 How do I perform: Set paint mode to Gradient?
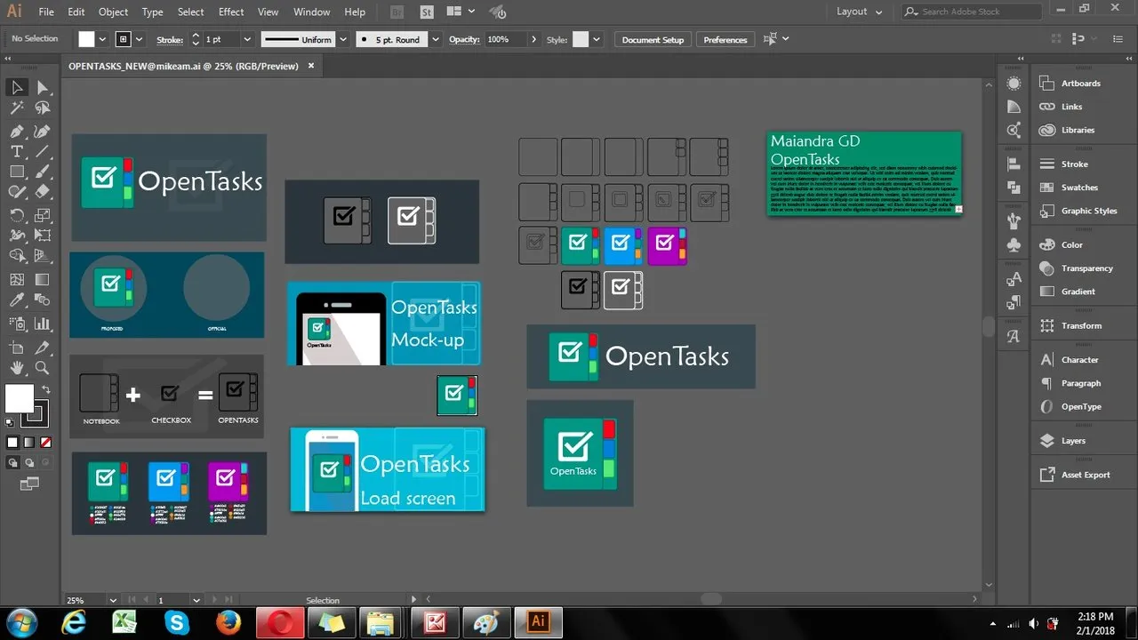[x=29, y=442]
